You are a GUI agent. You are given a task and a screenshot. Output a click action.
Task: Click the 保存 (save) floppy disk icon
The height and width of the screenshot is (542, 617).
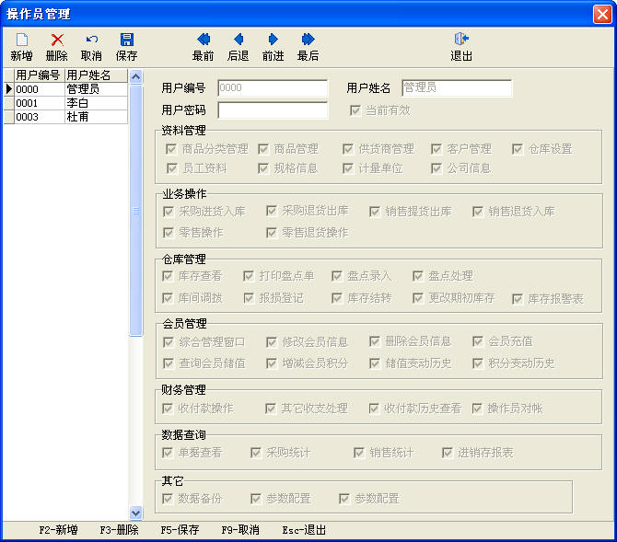[127, 40]
